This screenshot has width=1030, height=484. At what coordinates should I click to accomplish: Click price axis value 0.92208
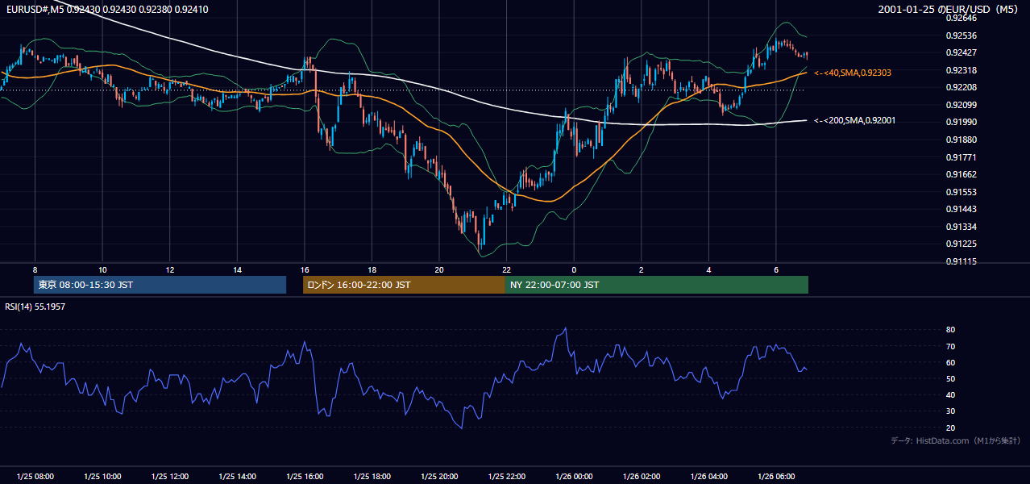click(961, 87)
